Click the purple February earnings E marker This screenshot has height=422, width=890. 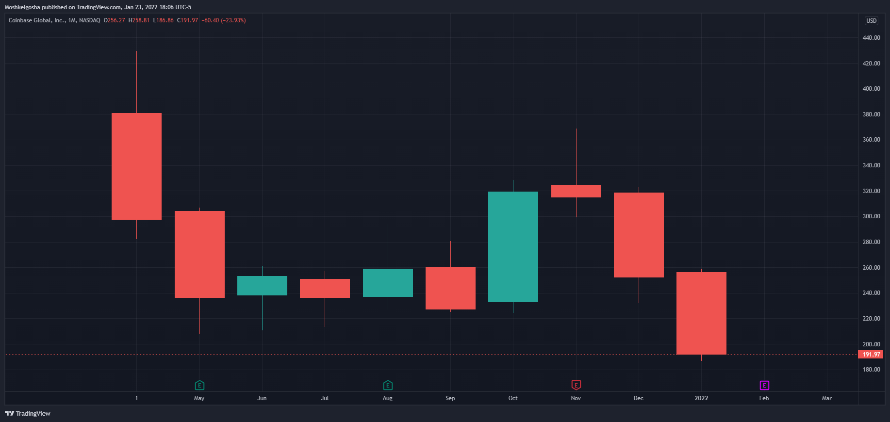click(764, 386)
